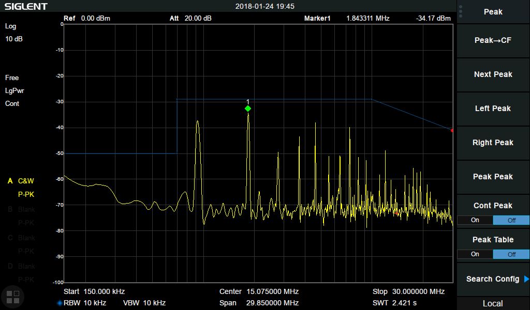The width and height of the screenshot is (530, 310).
Task: Jump to the Right Peak
Action: pos(493,143)
